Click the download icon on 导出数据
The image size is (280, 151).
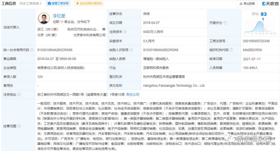coord(242,3)
